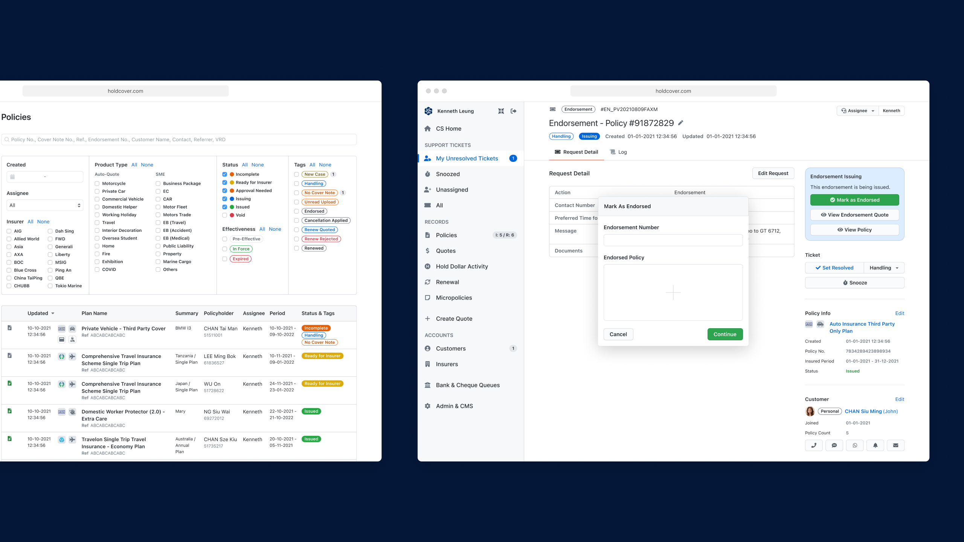Image resolution: width=964 pixels, height=542 pixels.
Task: Enable the Motorcycle product type filter
Action: coord(97,183)
